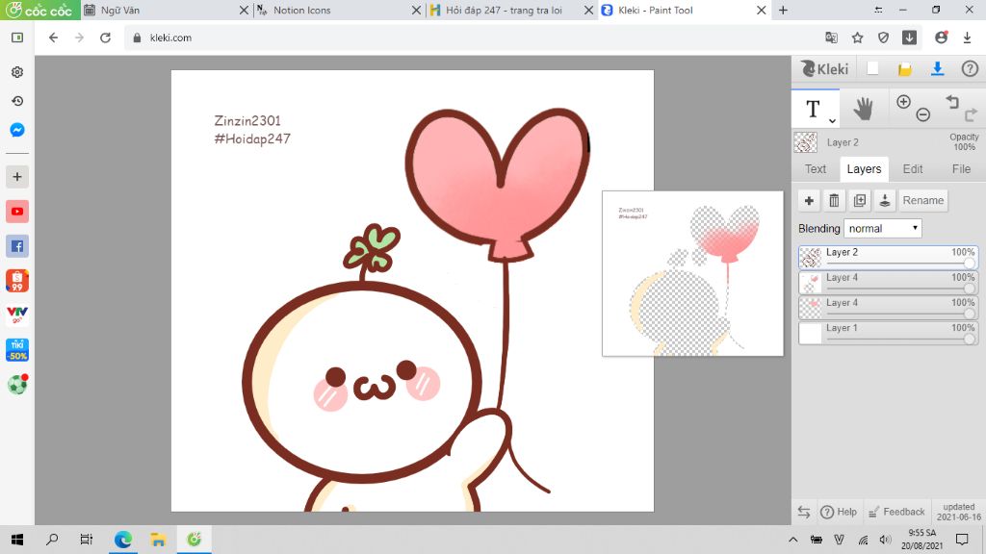Switch to the Text tab
The width and height of the screenshot is (986, 554).
pyautogui.click(x=816, y=169)
